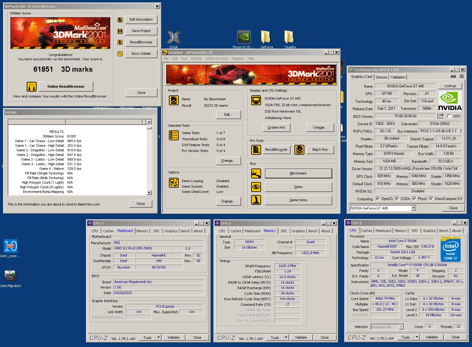
Task: Open the Data Migration desktop icon
Action: coord(10,278)
